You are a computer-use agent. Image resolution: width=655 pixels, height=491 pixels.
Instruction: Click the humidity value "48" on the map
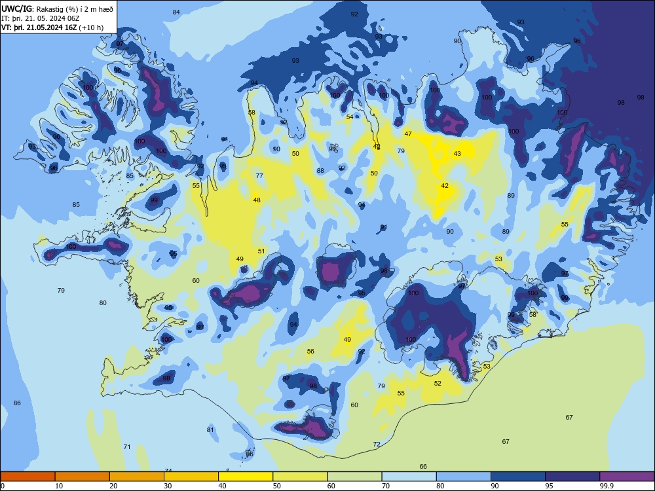257,200
